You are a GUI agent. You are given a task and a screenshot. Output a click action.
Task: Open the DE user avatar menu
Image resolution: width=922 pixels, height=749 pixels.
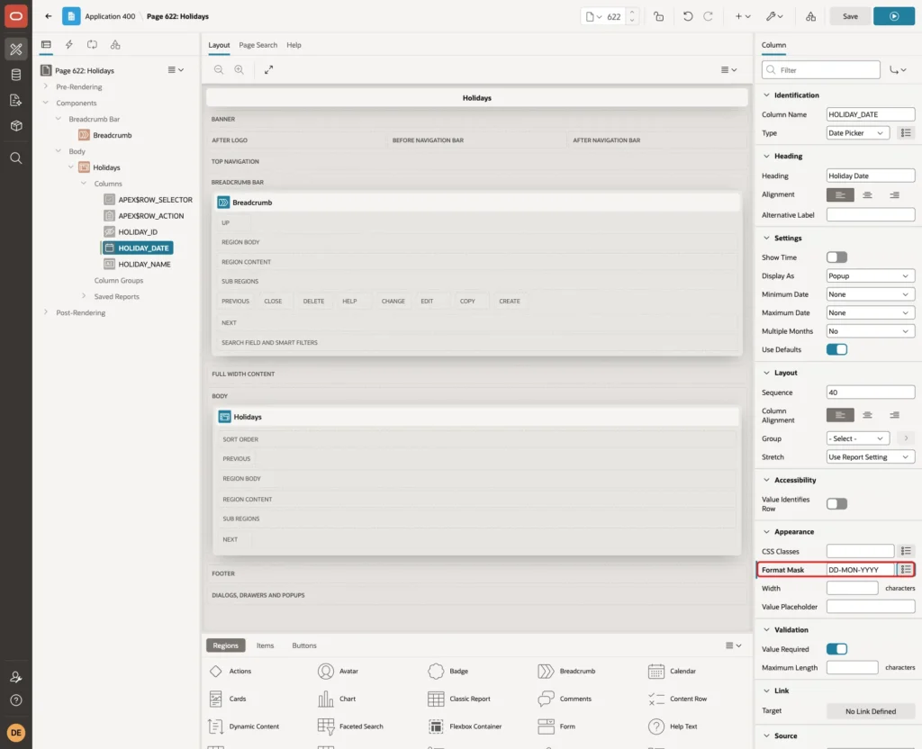(x=16, y=733)
